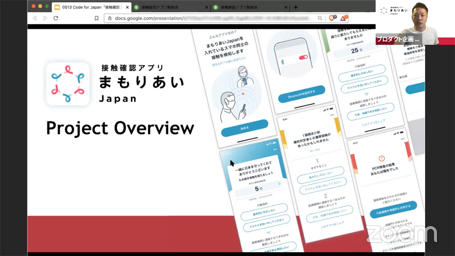Click the forward navigation arrow

click(x=45, y=18)
